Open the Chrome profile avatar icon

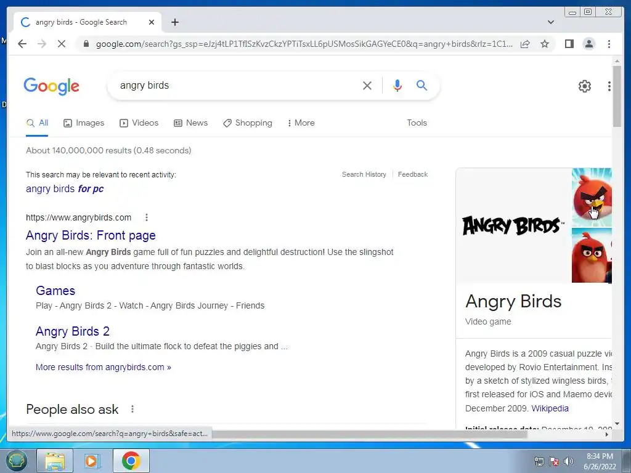point(589,44)
